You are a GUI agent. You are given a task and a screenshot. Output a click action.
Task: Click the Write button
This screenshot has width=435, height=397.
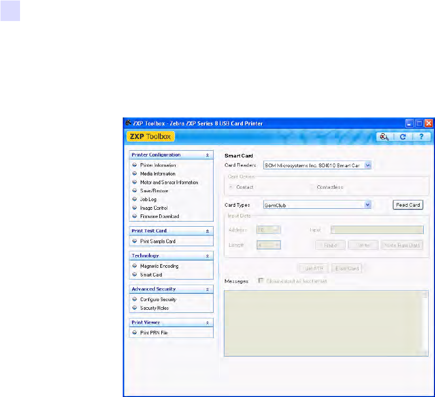[x=363, y=245]
